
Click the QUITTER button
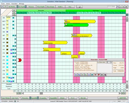(122, 98)
